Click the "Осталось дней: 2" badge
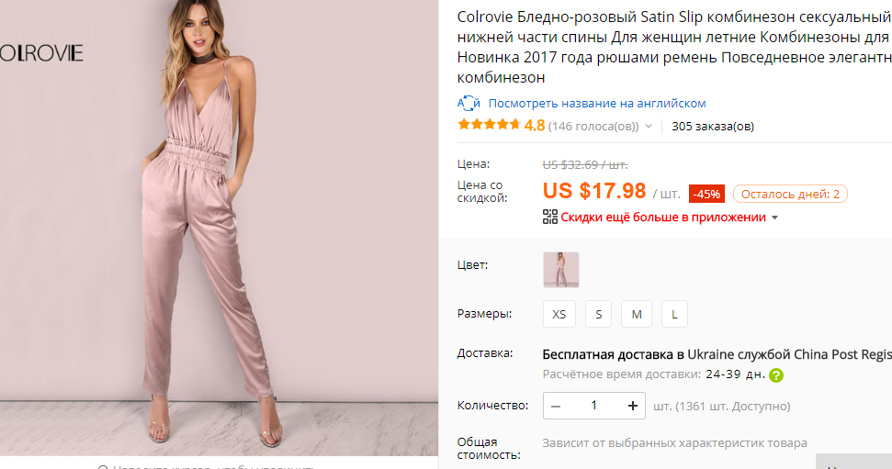Screen dimensions: 892x469 pos(790,194)
